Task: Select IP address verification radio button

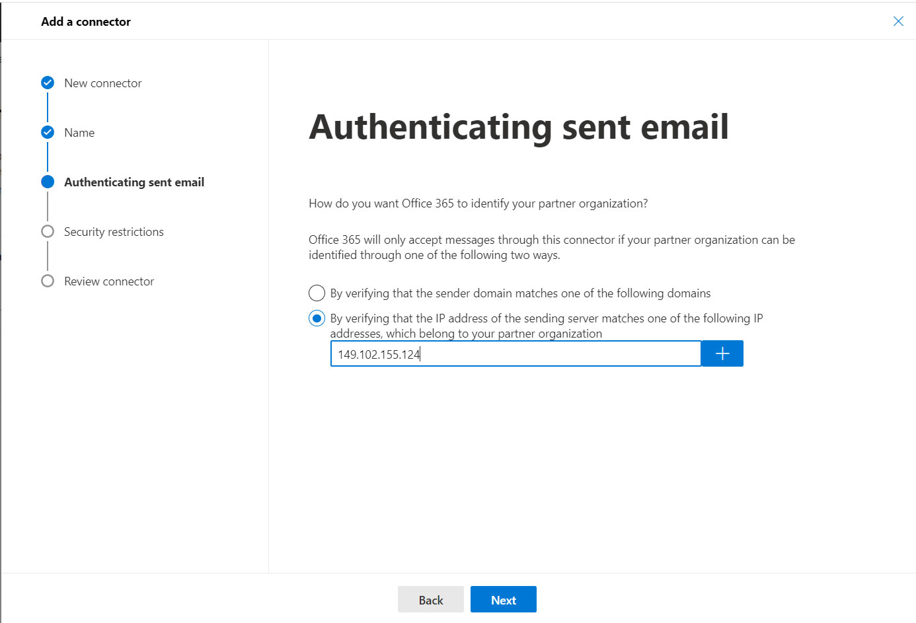Action: click(317, 318)
